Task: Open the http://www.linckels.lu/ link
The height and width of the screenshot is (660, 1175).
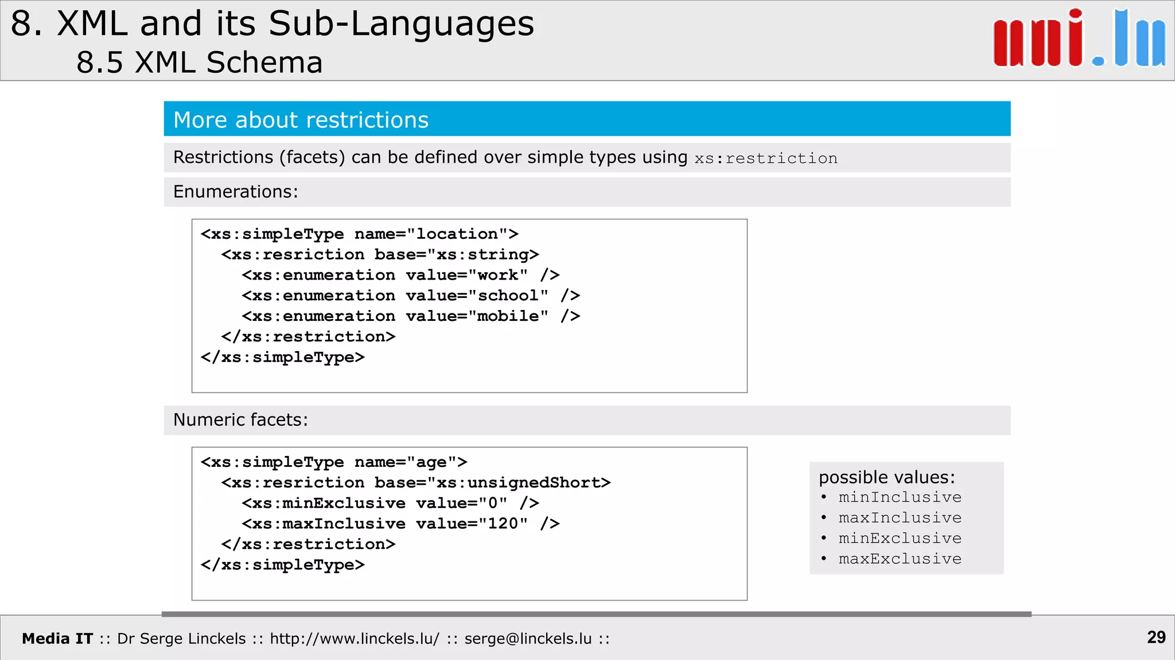Action: tap(355, 638)
